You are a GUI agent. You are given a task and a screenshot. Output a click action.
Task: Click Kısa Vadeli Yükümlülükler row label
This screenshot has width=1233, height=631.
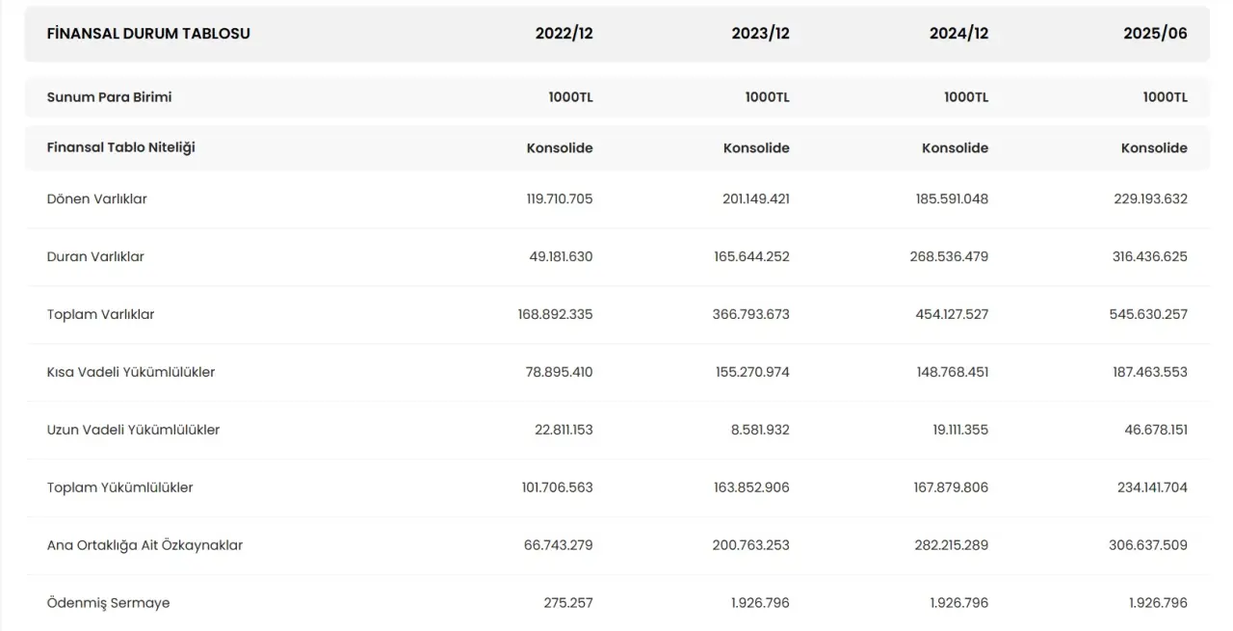[x=131, y=373]
